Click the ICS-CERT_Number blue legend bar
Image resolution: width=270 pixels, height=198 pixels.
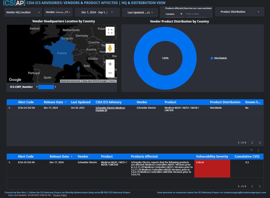click(46, 87)
